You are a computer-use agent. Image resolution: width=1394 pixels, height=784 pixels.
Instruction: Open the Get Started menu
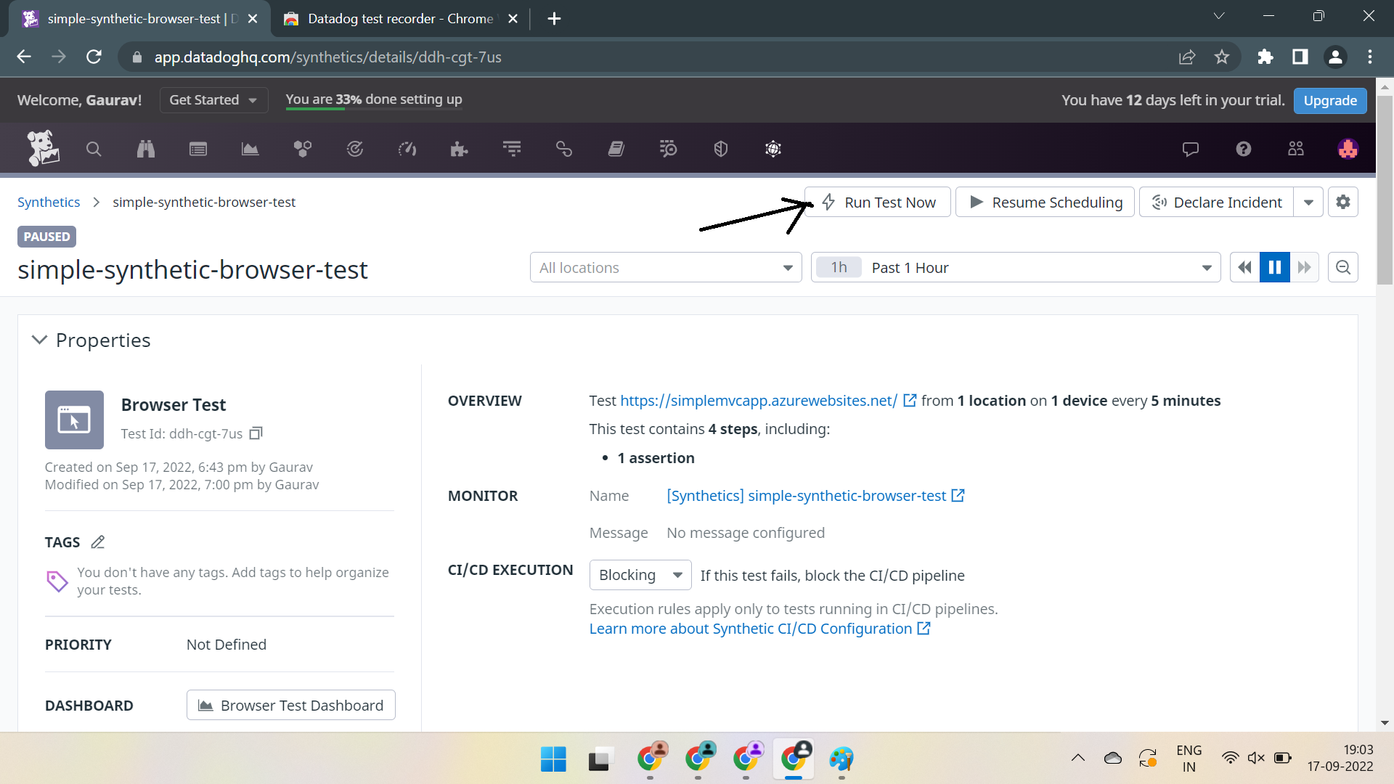(x=213, y=100)
